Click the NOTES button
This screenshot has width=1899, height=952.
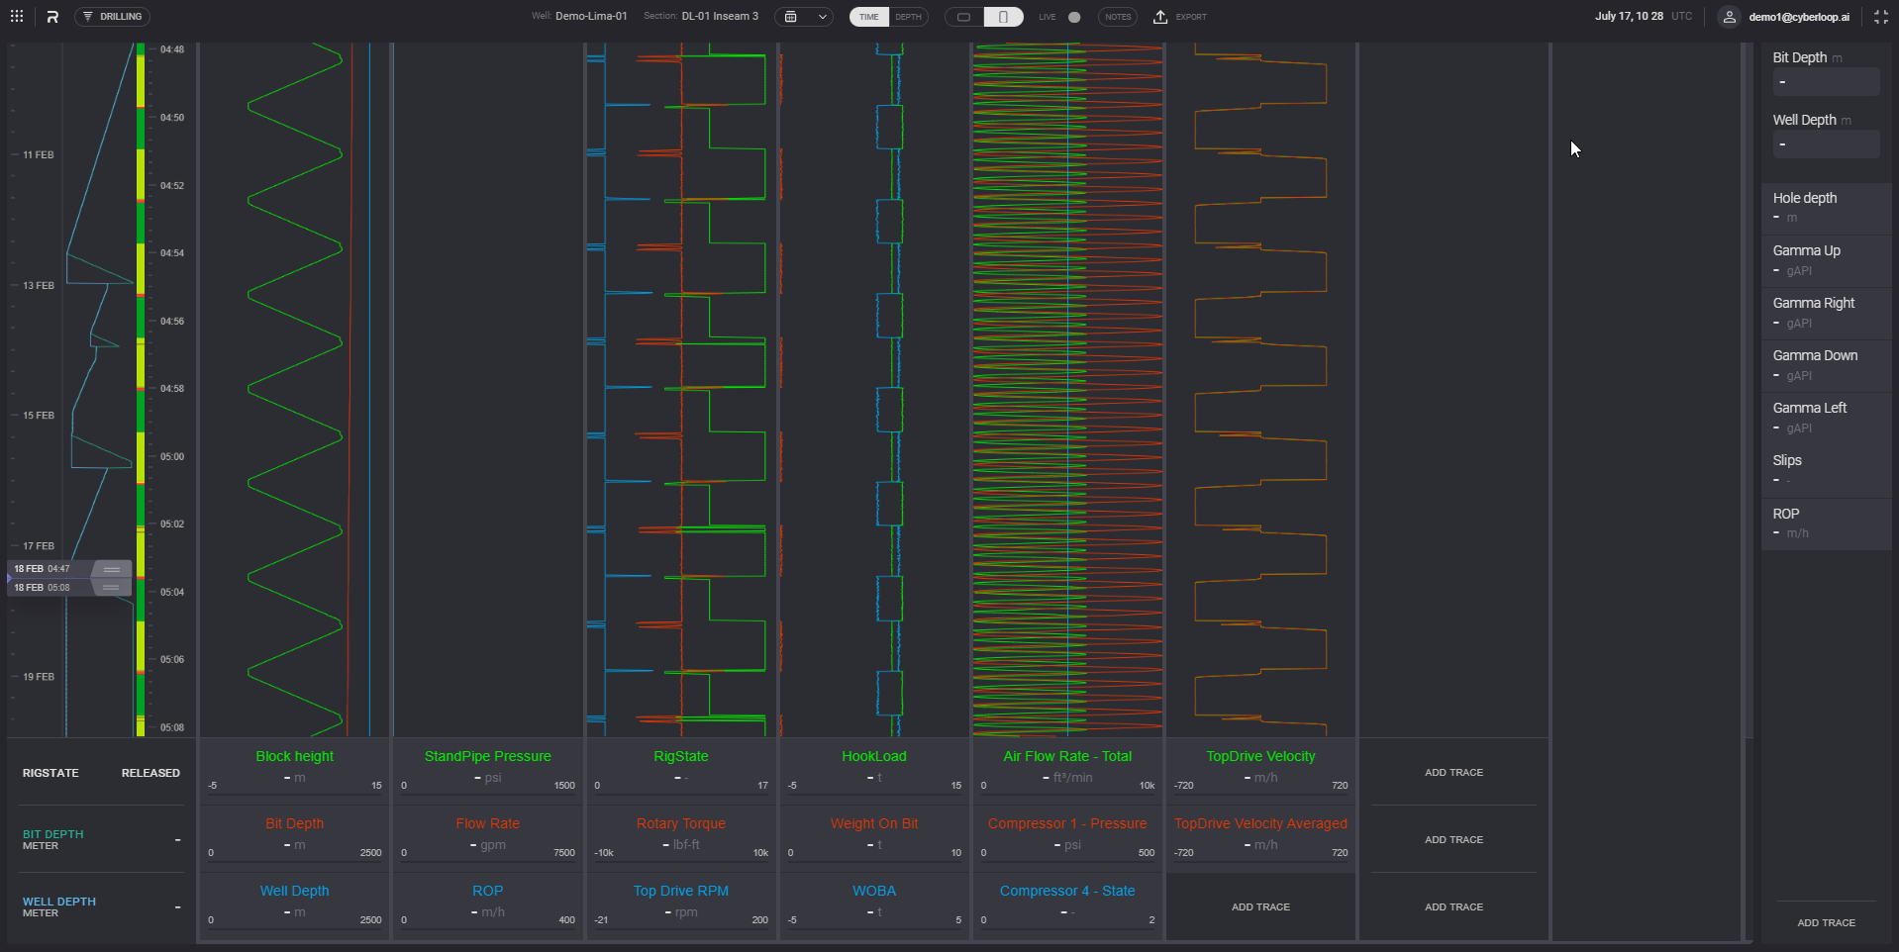coord(1118,17)
